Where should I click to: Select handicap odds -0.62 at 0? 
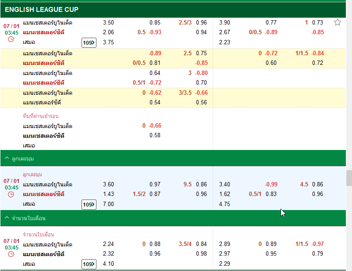point(155,93)
